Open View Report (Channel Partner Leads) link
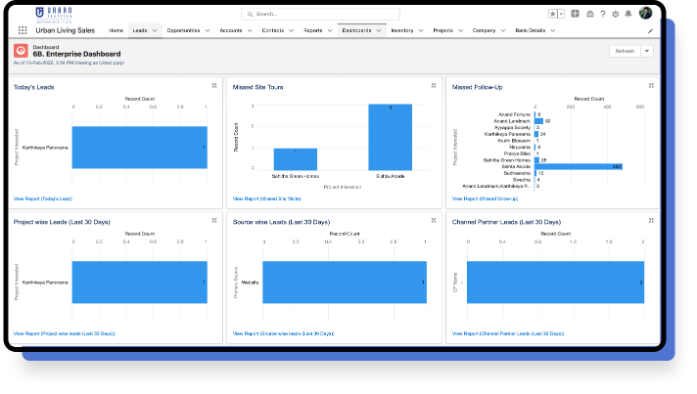 coord(508,333)
